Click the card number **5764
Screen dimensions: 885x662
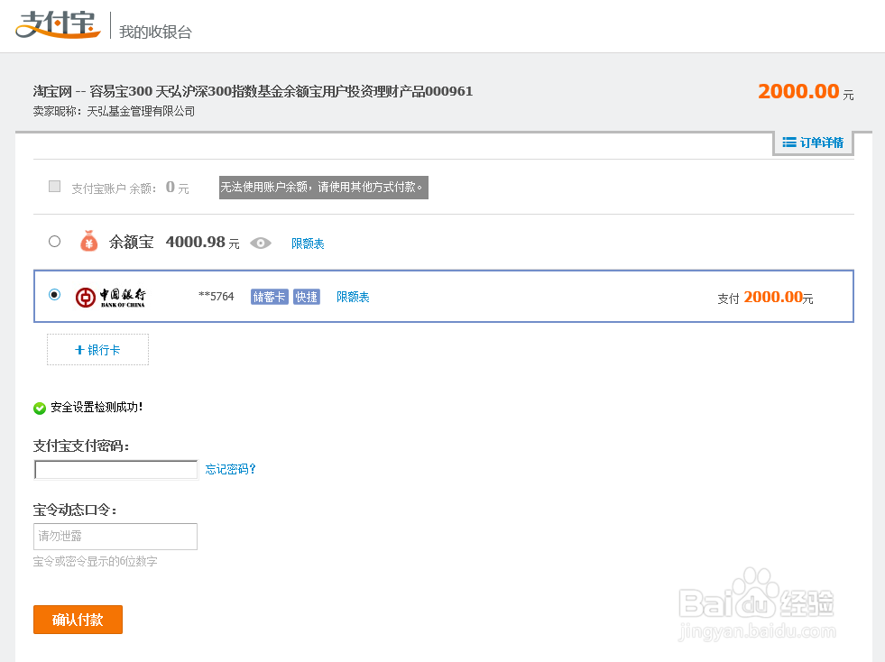point(217,297)
